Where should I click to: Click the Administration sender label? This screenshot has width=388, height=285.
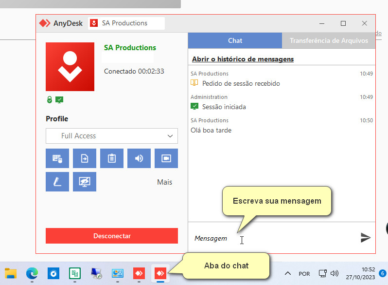[209, 97]
